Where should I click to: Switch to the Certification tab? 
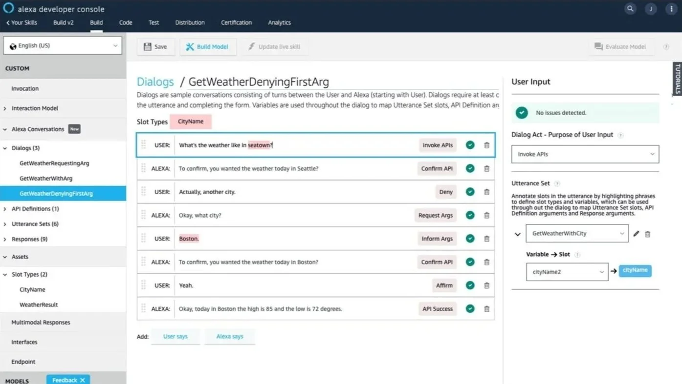tap(236, 22)
